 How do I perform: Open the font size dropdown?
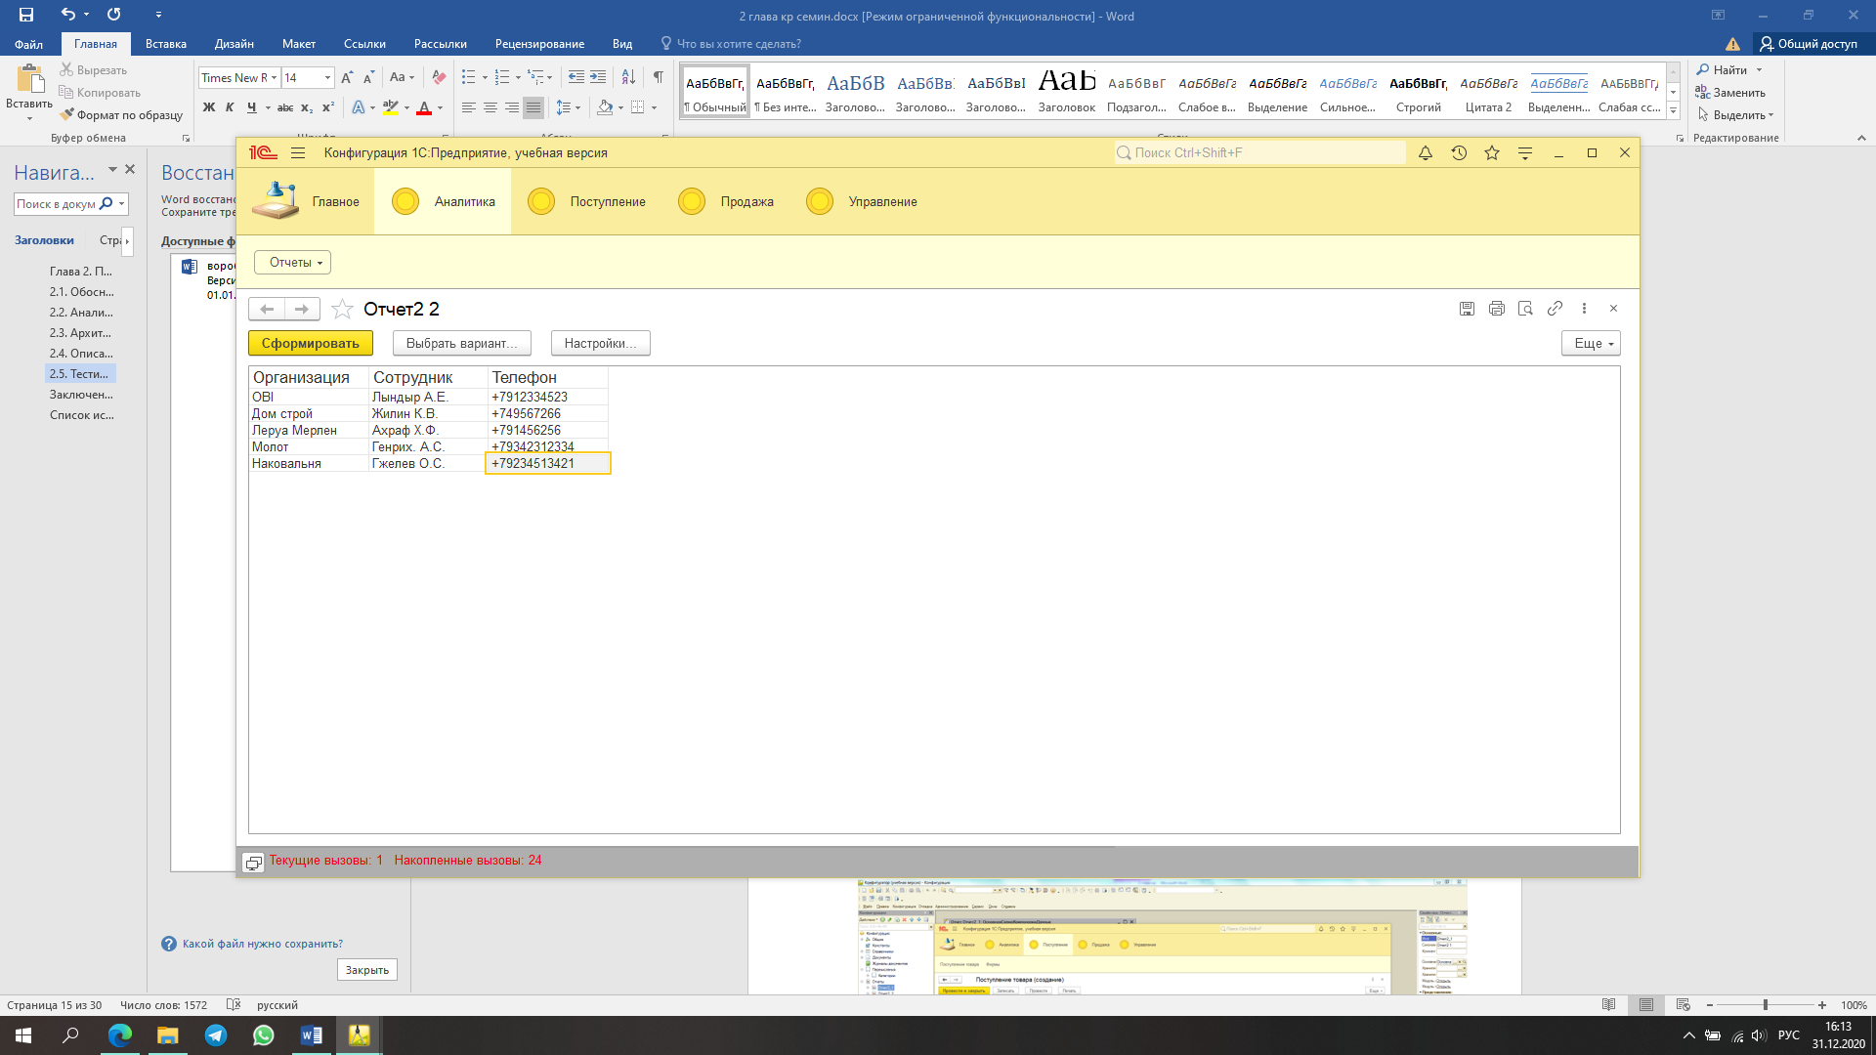click(327, 78)
